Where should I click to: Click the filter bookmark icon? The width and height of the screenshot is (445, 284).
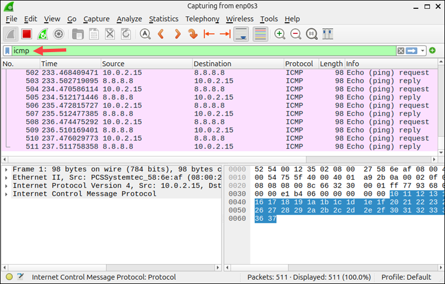click(7, 51)
